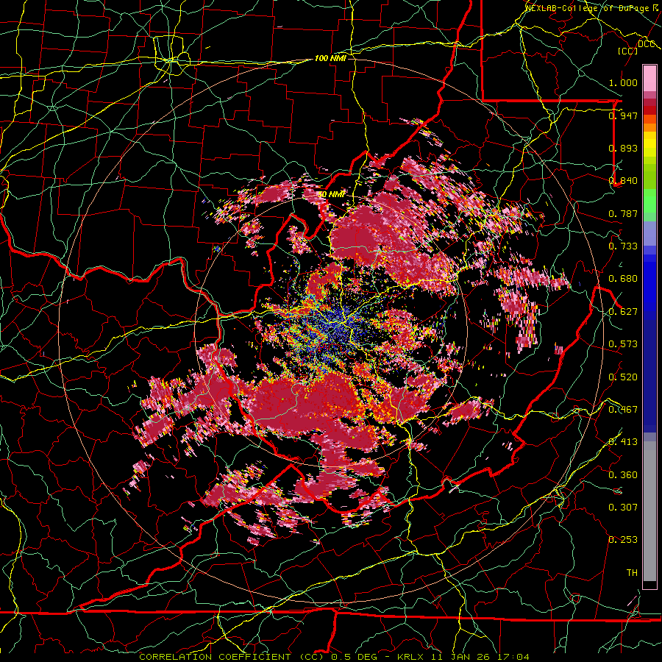Pick the bright green segment of the color bar
662x662 pixels.
pyautogui.click(x=649, y=201)
